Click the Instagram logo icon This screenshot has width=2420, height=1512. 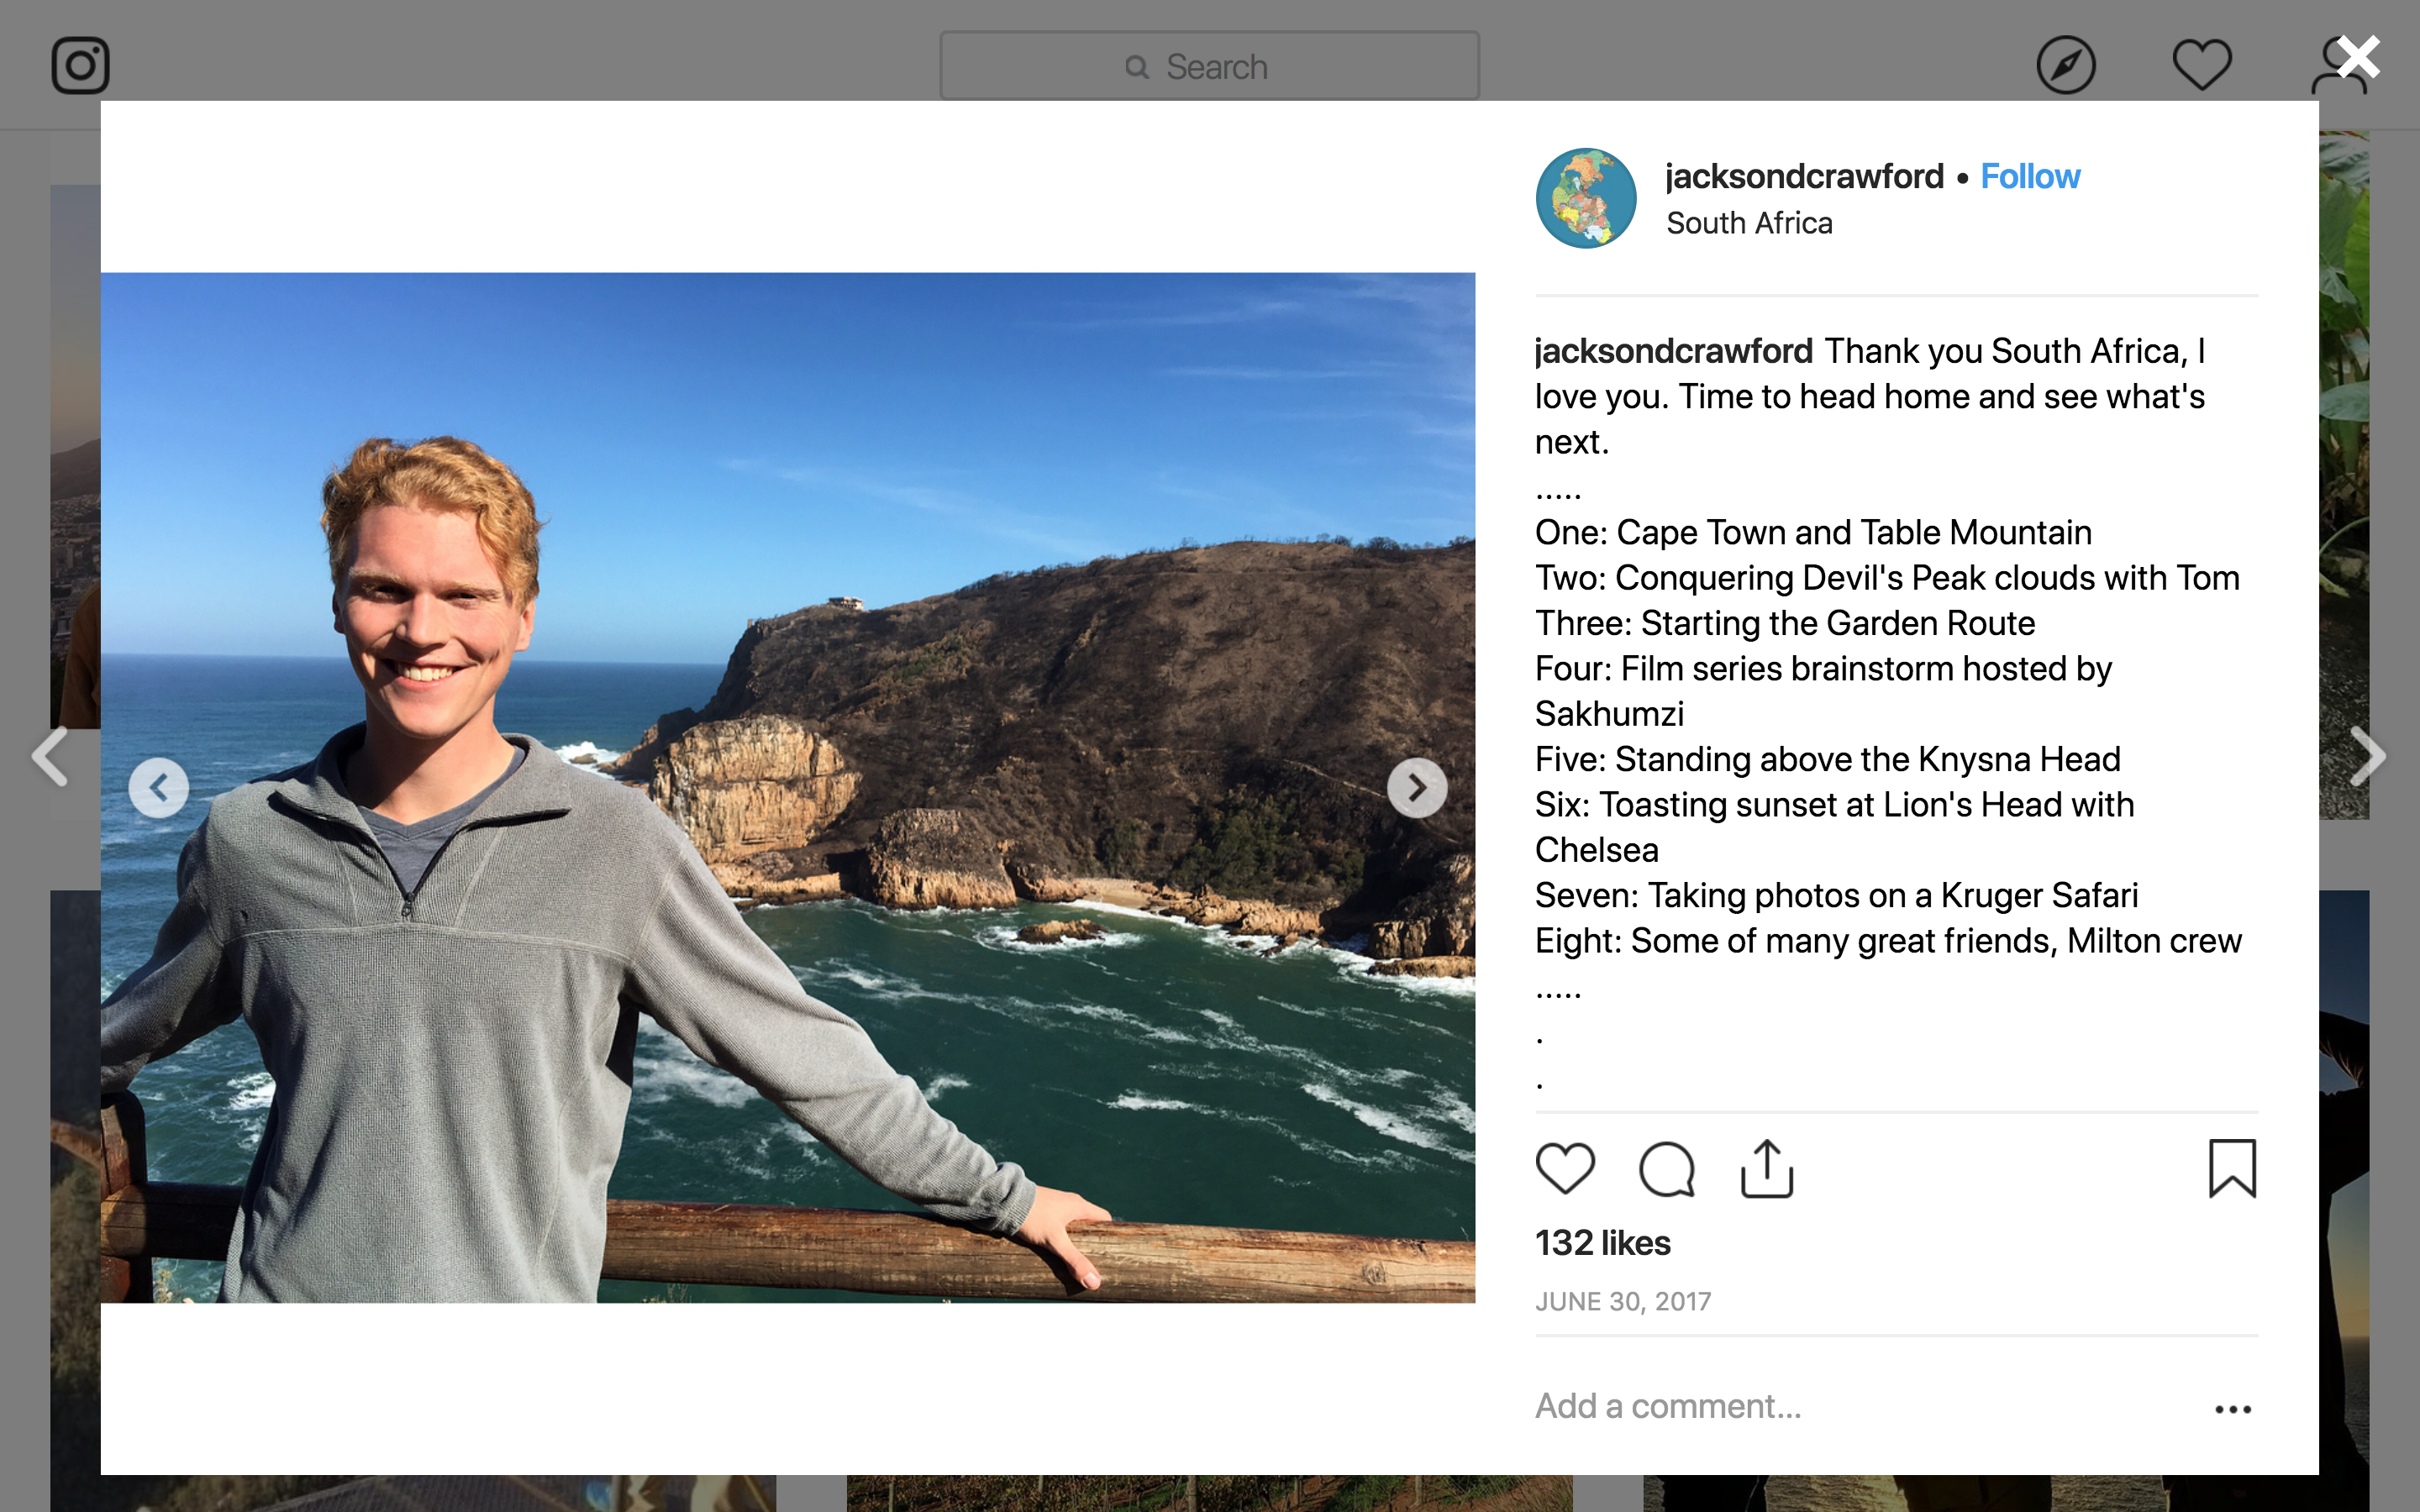(80, 66)
